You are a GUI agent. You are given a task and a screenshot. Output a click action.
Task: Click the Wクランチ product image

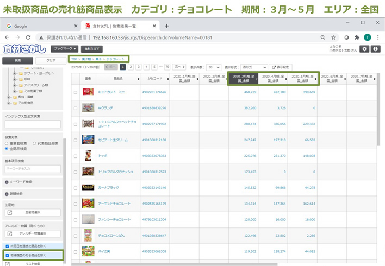[88, 108]
